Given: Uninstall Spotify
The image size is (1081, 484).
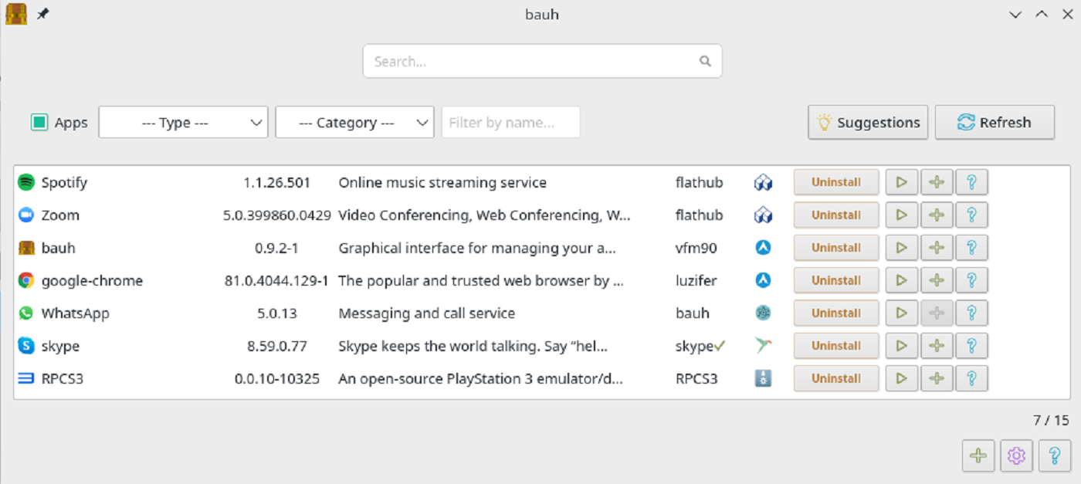Looking at the screenshot, I should [x=835, y=183].
